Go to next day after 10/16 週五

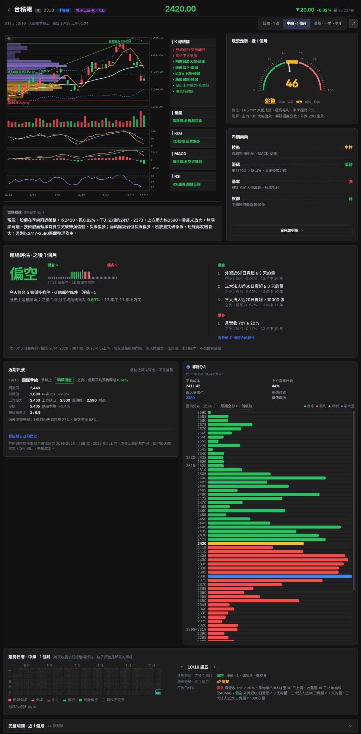214,667
